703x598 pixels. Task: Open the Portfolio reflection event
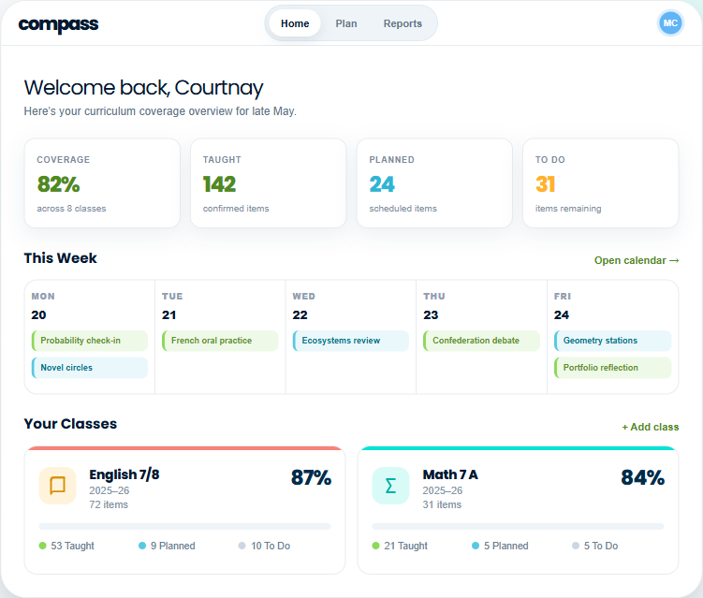(x=612, y=368)
